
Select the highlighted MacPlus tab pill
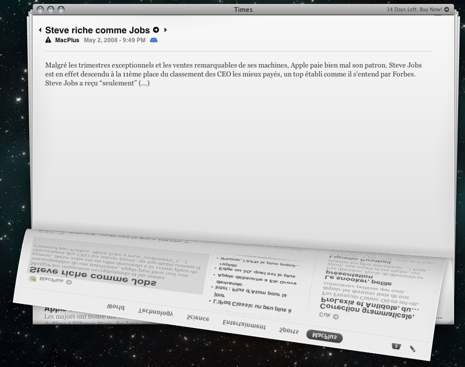(324, 336)
